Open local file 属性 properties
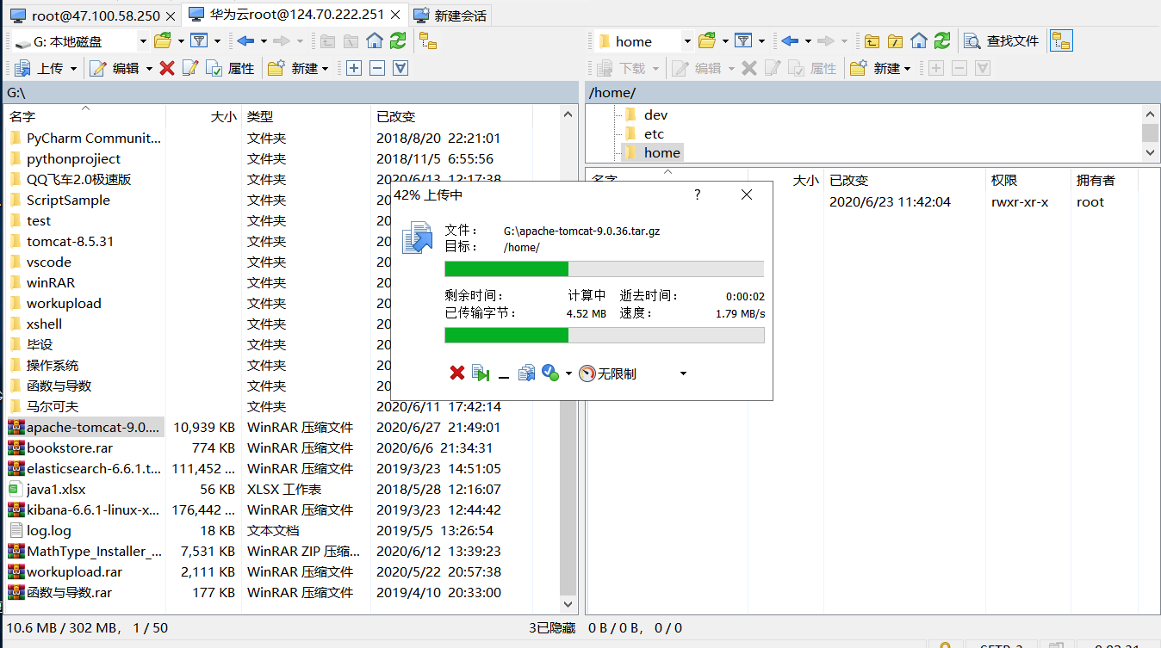The image size is (1161, 648). (x=230, y=68)
